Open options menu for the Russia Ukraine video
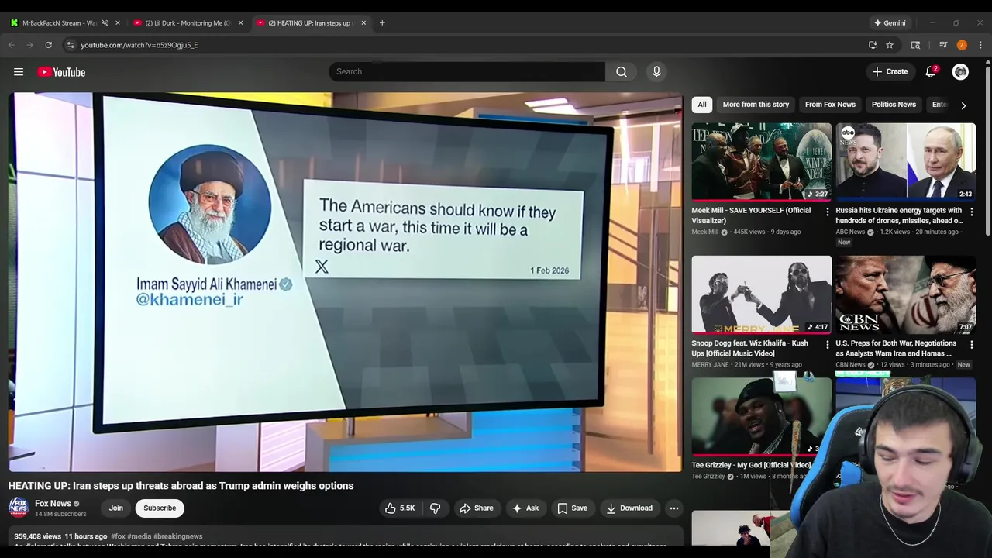Viewport: 992px width, 558px height. click(x=972, y=212)
